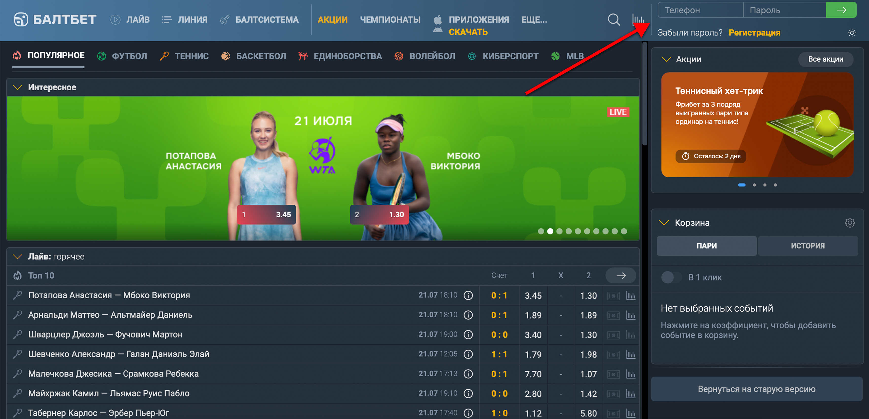Image resolution: width=869 pixels, height=419 pixels.
Task: Open the ЧЕМПИОНАТЫ menu item
Action: pos(390,19)
